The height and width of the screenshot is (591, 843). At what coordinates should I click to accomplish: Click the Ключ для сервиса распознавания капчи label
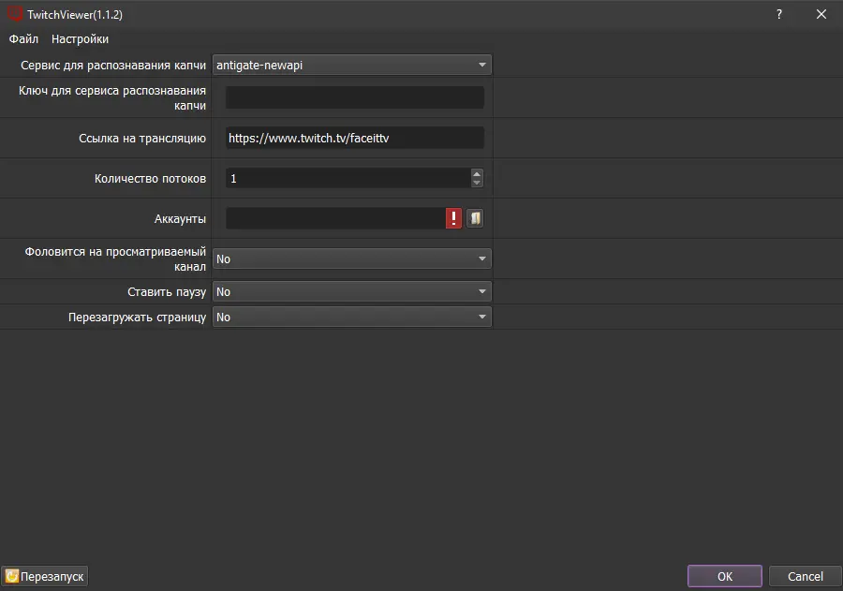(x=112, y=97)
